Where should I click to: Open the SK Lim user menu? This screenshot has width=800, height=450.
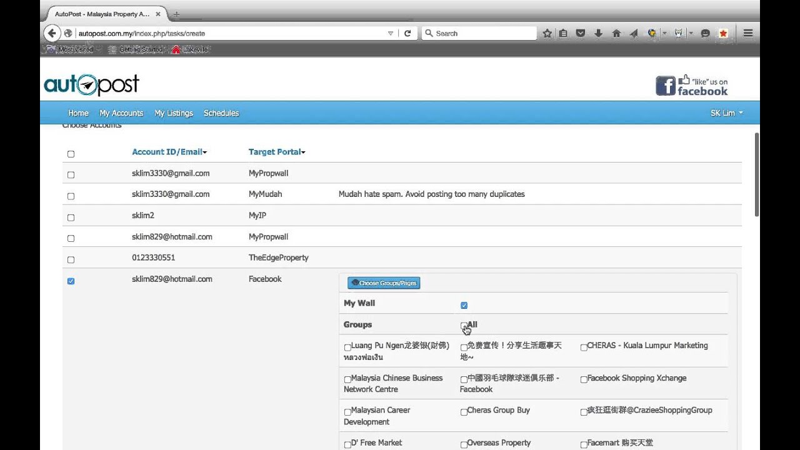click(x=726, y=113)
